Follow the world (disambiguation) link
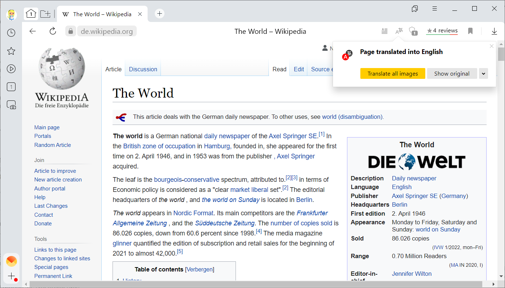The image size is (505, 288). coord(353,117)
